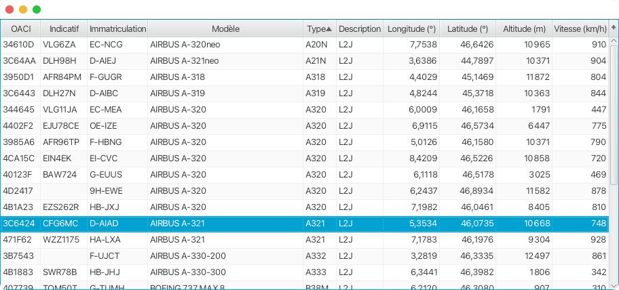Sort by the Altitude (m) column header
Image resolution: width=619 pixels, height=290 pixels.
(x=525, y=29)
